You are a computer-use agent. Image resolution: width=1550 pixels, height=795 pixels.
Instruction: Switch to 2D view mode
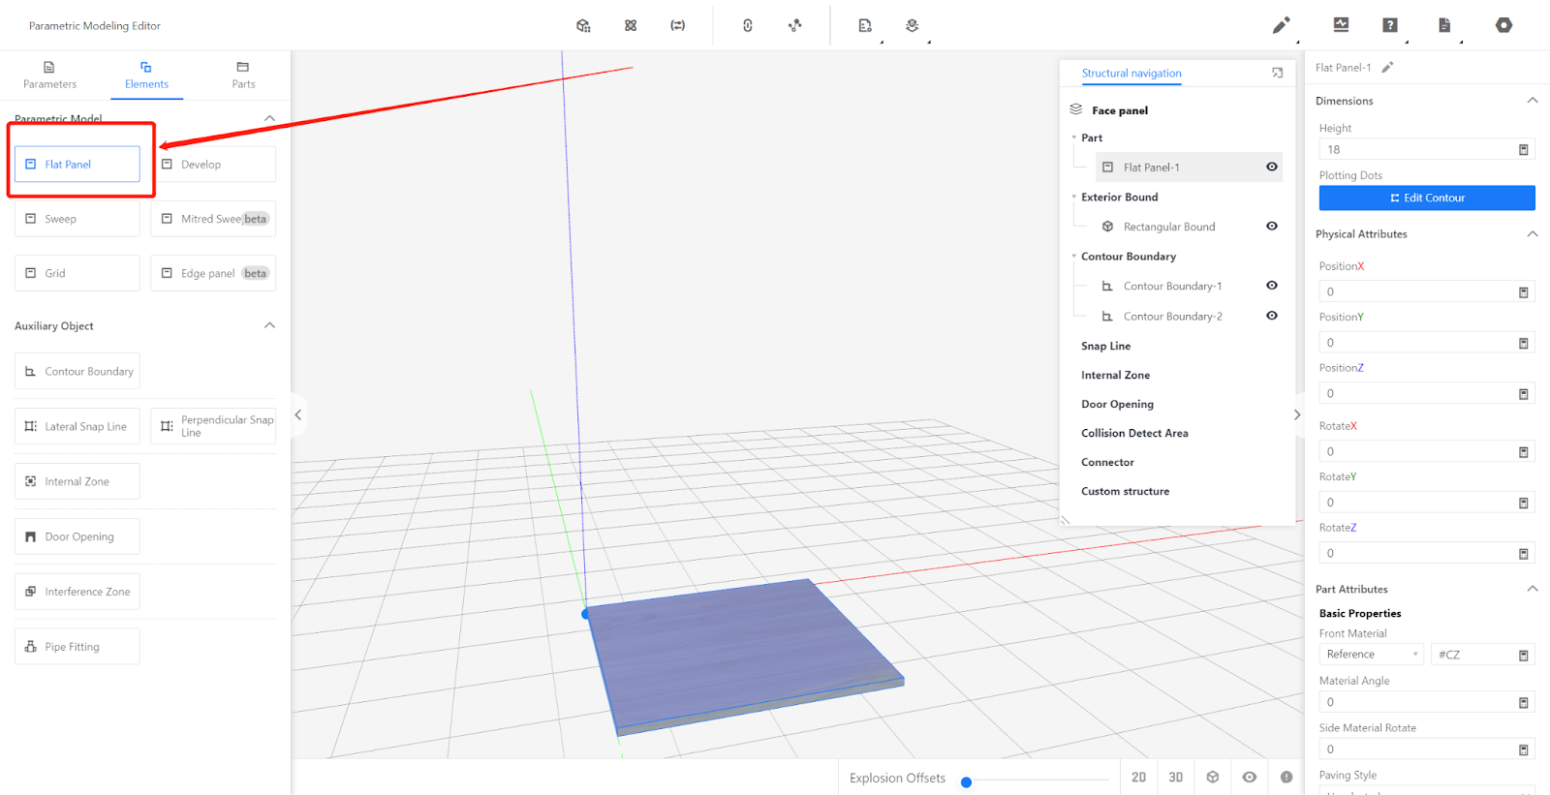[1138, 778]
